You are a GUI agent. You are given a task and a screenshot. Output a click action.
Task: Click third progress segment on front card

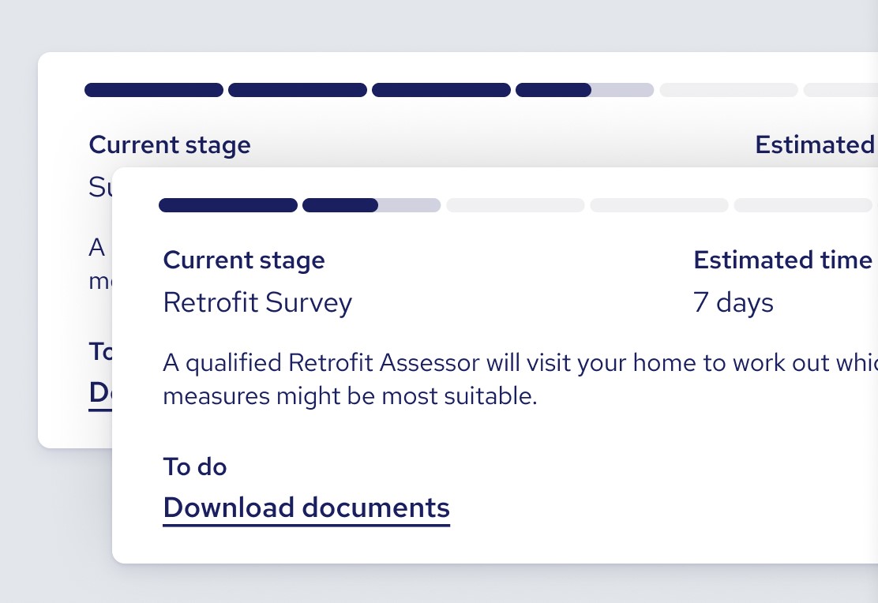pyautogui.click(x=516, y=205)
